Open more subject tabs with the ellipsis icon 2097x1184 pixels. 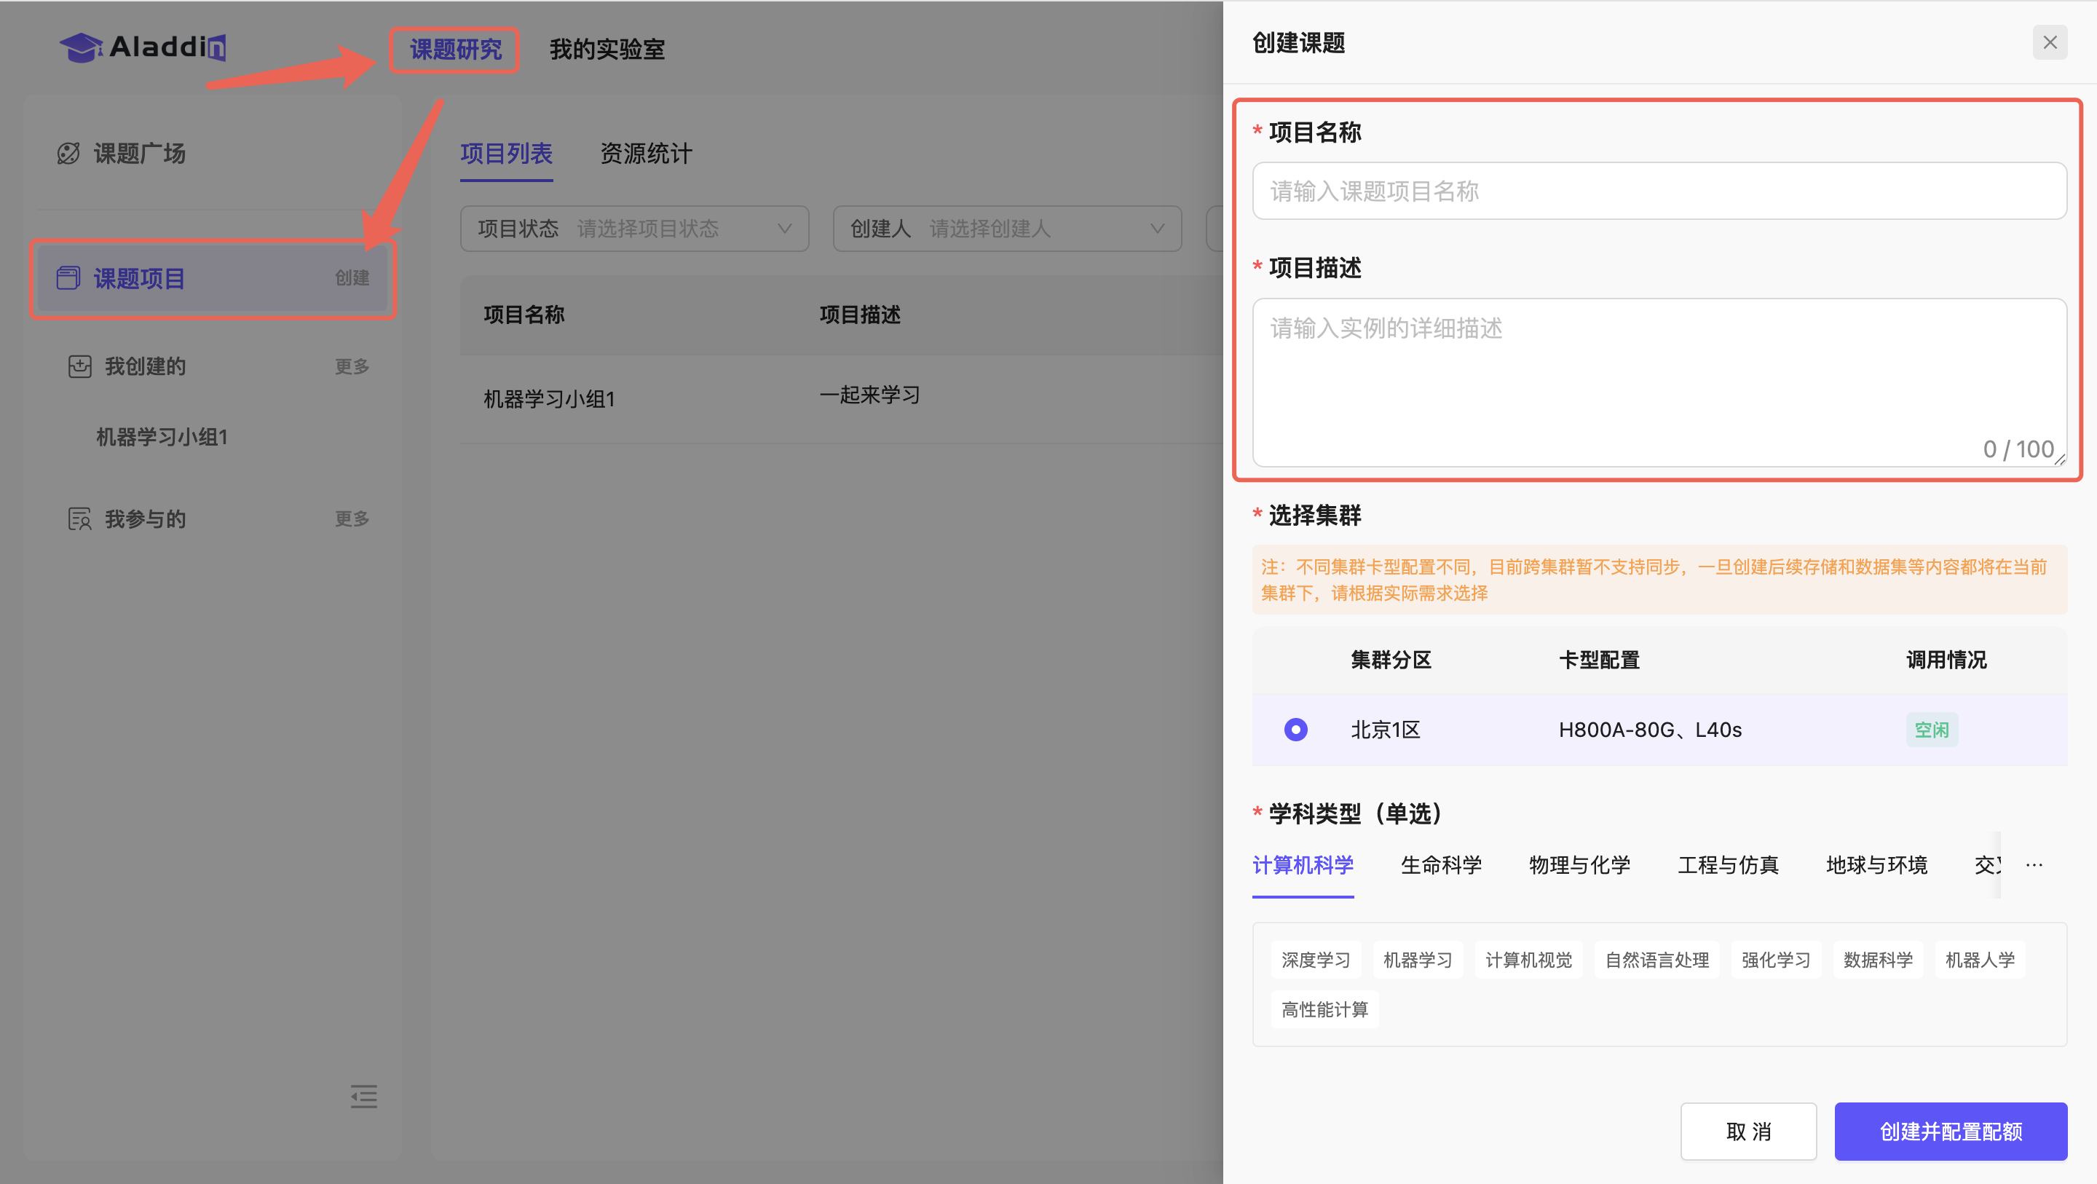tap(2034, 865)
